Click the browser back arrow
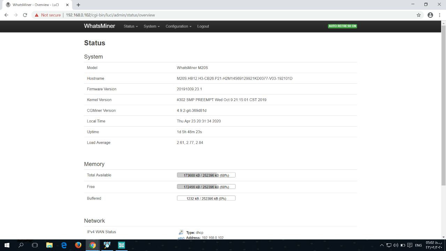 pos(6,15)
